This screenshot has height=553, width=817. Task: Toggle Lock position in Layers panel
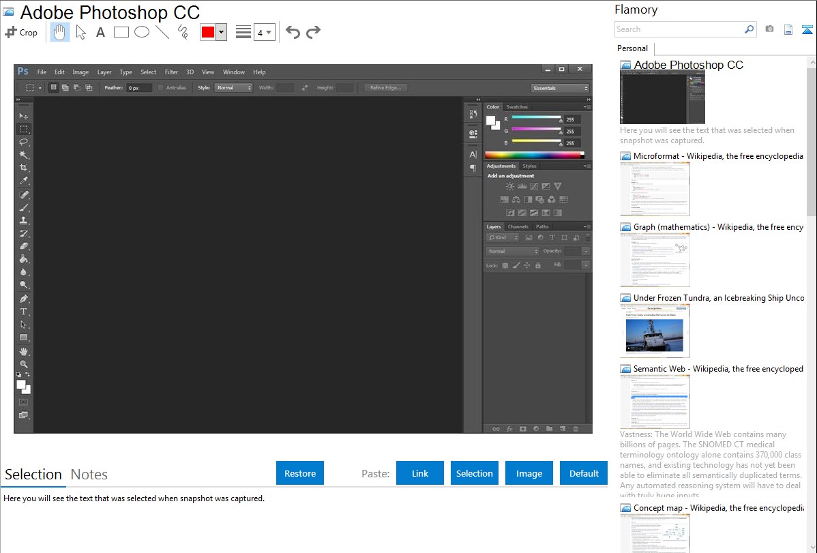coord(526,265)
